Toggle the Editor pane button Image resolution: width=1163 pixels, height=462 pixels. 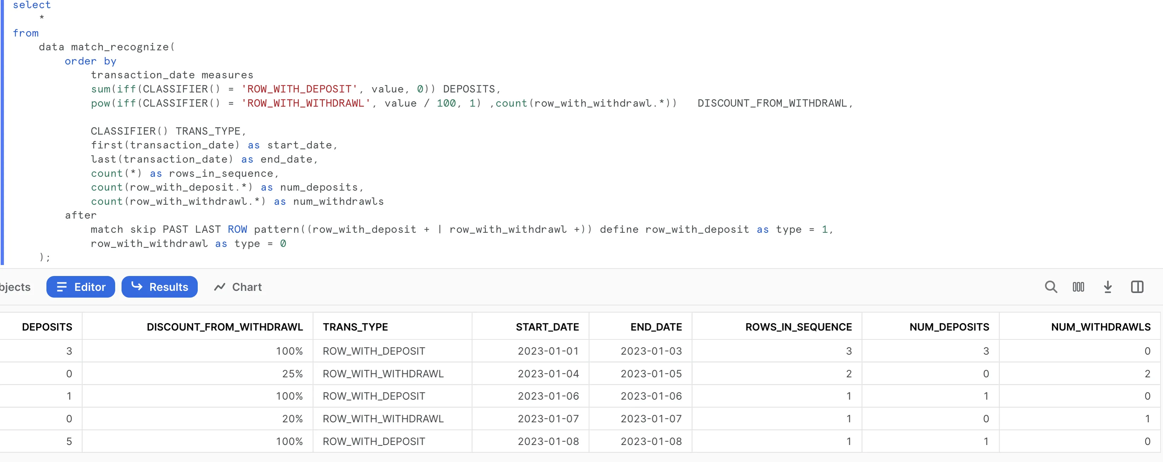80,287
